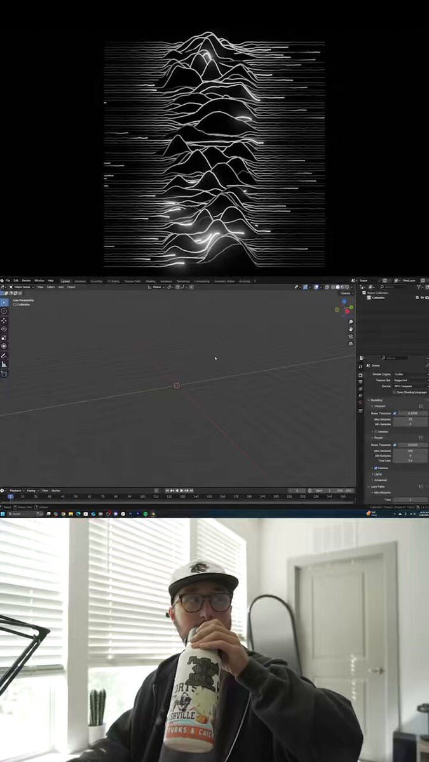Adjust the Viewport Noise Threshold 0.1000 slider
The width and height of the screenshot is (429, 762).
(x=412, y=413)
